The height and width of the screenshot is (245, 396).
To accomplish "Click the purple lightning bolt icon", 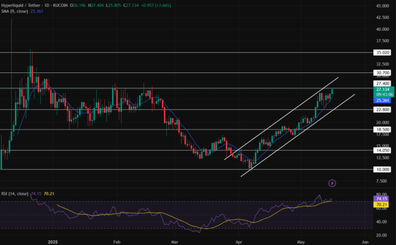I will [332, 183].
